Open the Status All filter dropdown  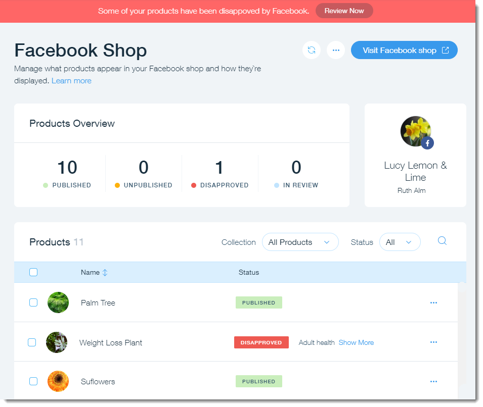click(400, 242)
